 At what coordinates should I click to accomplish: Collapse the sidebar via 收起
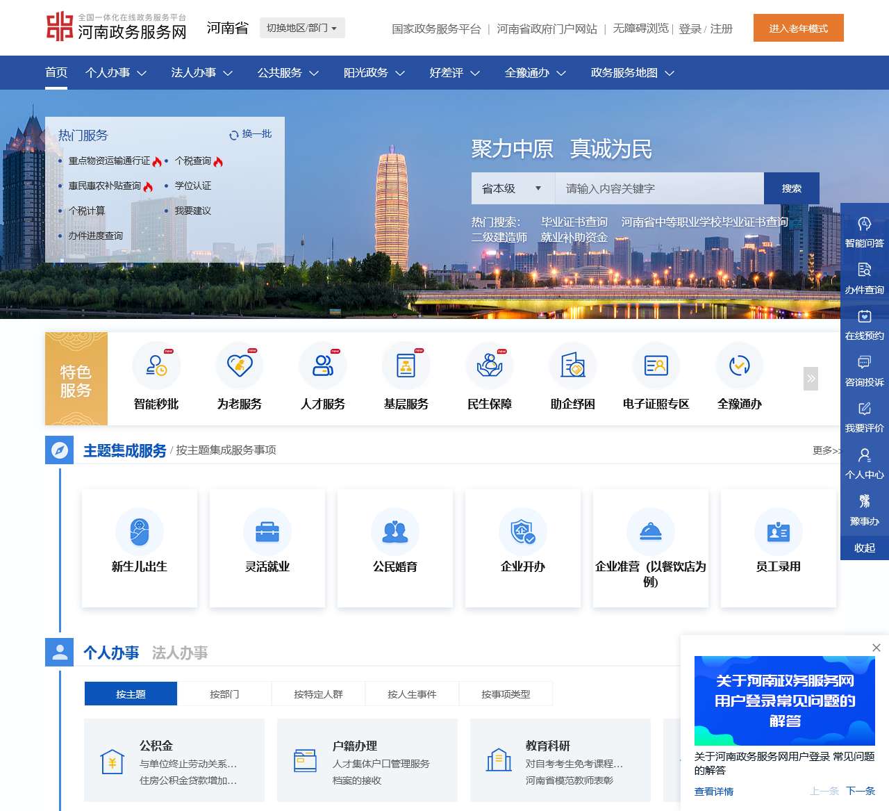[x=864, y=548]
